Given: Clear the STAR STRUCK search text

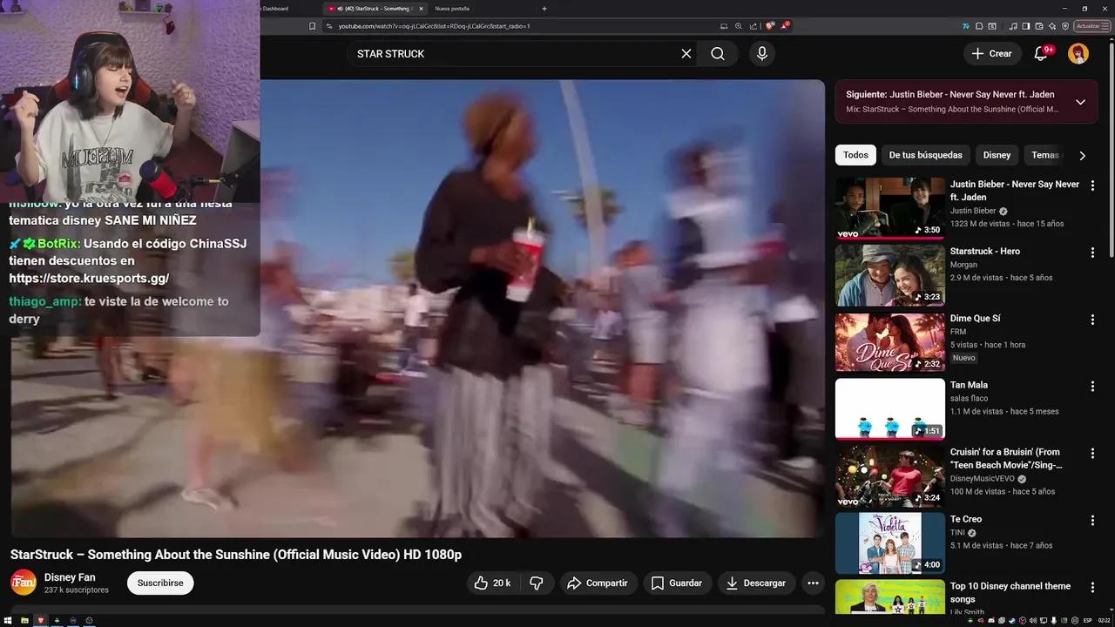Looking at the screenshot, I should coord(686,54).
